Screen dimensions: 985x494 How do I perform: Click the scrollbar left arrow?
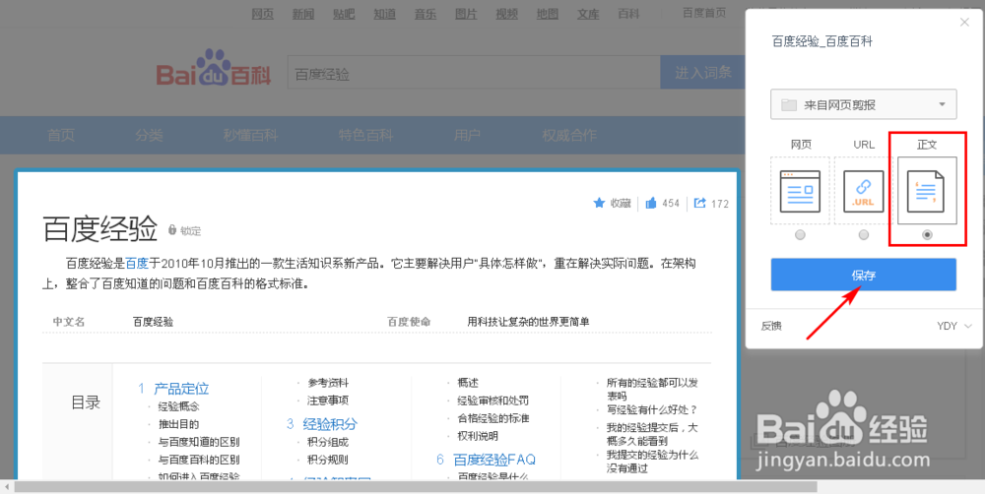point(6,486)
